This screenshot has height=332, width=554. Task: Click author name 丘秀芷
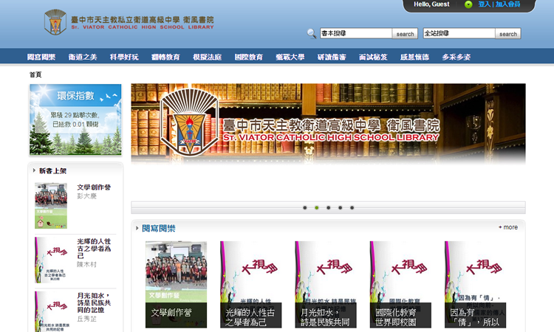(x=86, y=319)
